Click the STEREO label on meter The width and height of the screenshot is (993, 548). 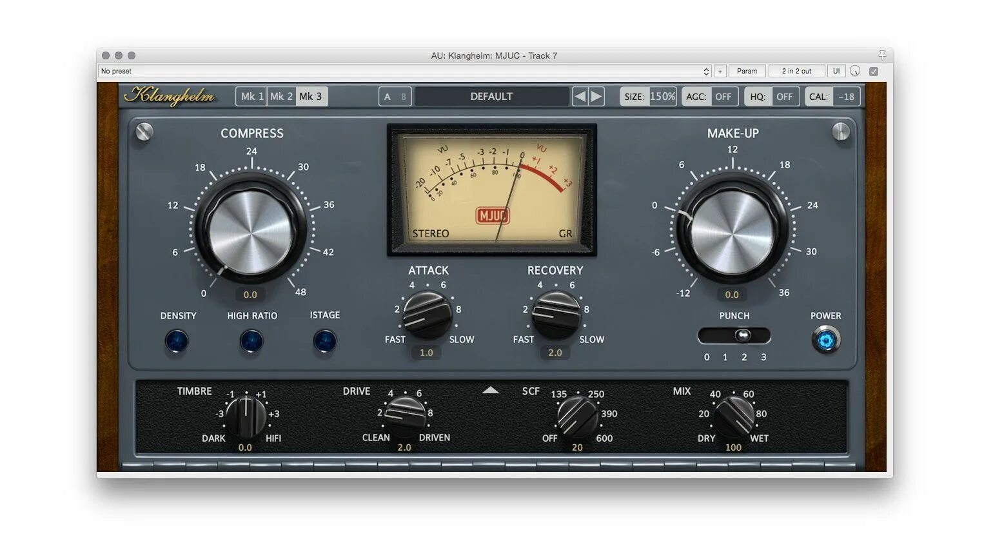pyautogui.click(x=431, y=233)
